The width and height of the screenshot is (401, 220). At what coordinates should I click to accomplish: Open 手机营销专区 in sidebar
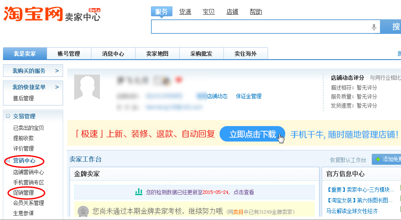tap(29, 182)
